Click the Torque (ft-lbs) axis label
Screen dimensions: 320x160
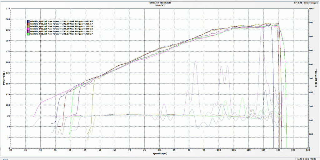point(316,78)
